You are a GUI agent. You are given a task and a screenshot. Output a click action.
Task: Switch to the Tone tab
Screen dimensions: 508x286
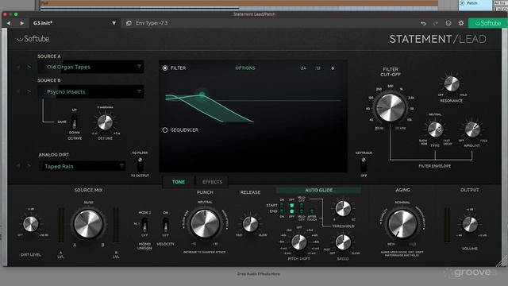coord(178,182)
